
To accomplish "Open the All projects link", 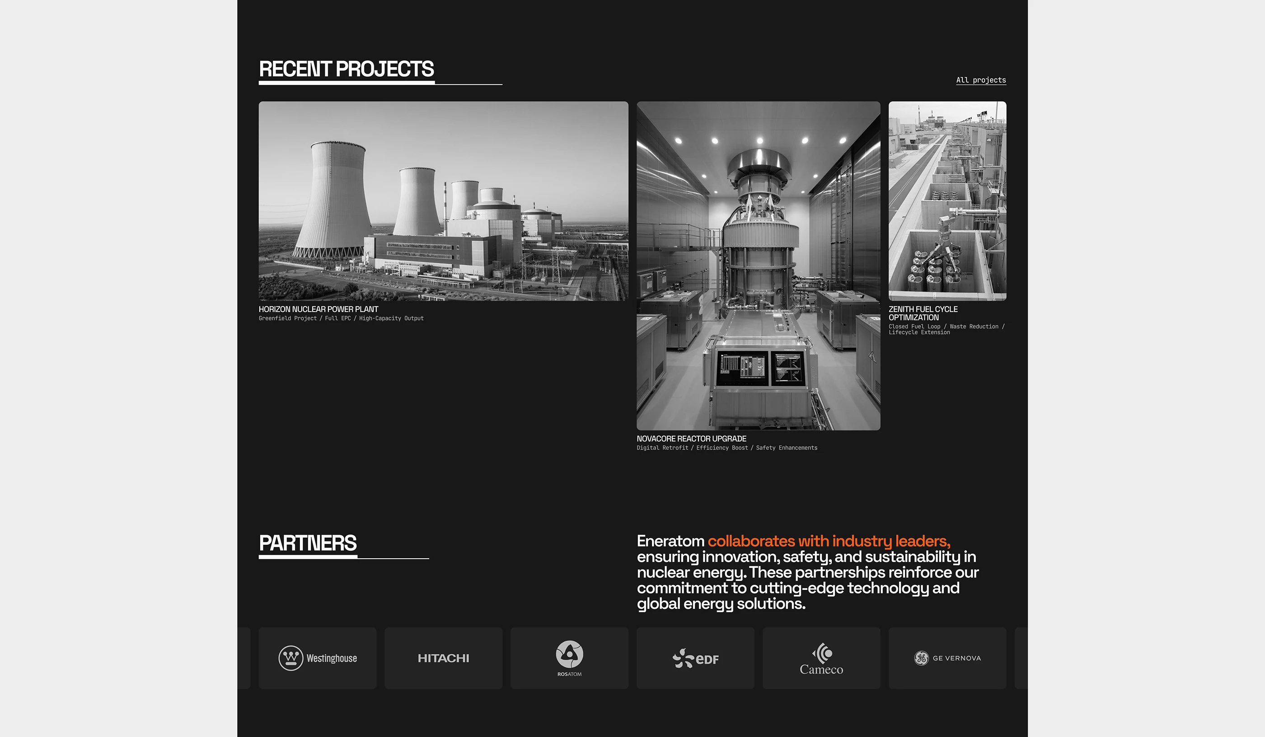I will 980,80.
